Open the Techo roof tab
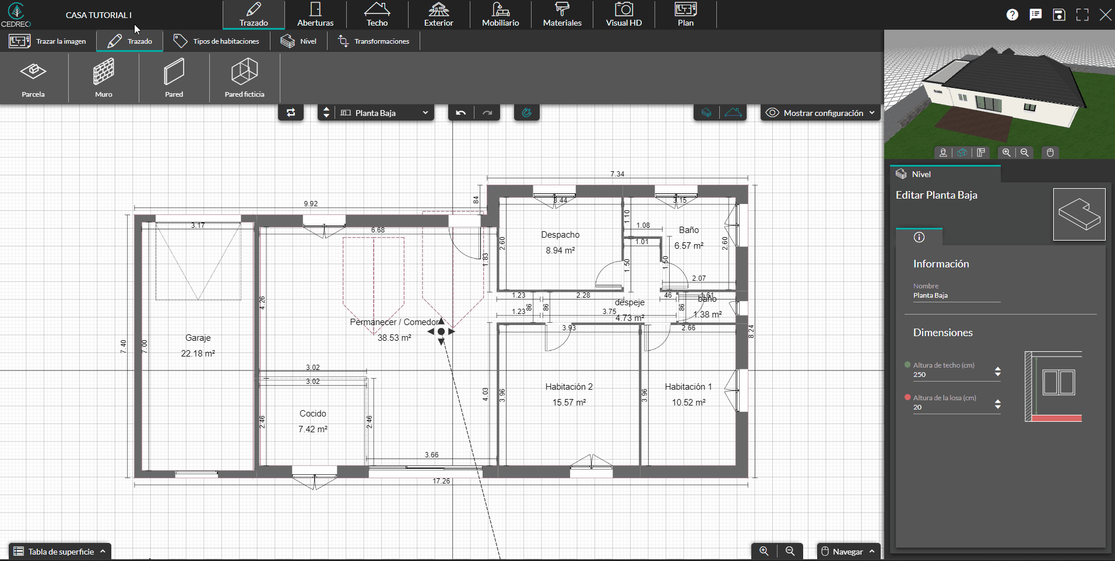 click(377, 15)
